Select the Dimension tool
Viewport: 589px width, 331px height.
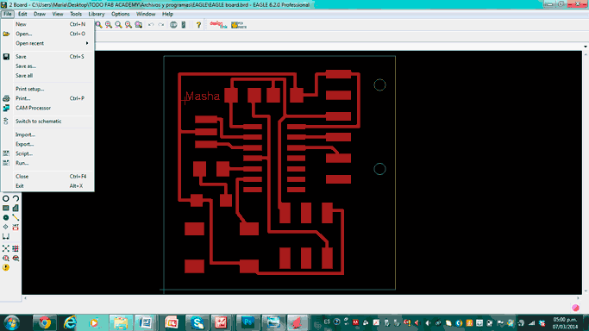[6, 236]
